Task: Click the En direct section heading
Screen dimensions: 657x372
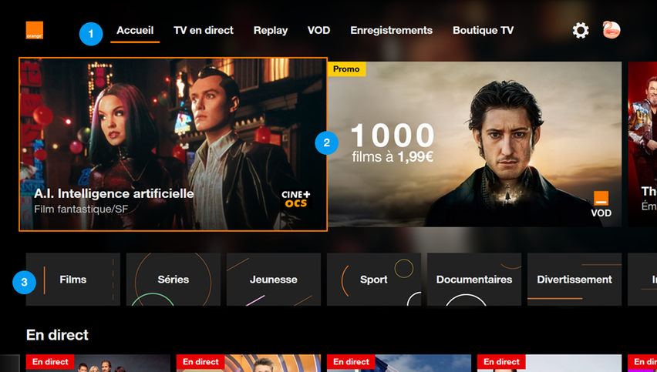Action: click(57, 335)
